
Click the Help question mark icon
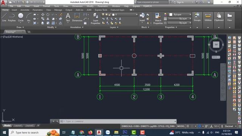click(209, 2)
